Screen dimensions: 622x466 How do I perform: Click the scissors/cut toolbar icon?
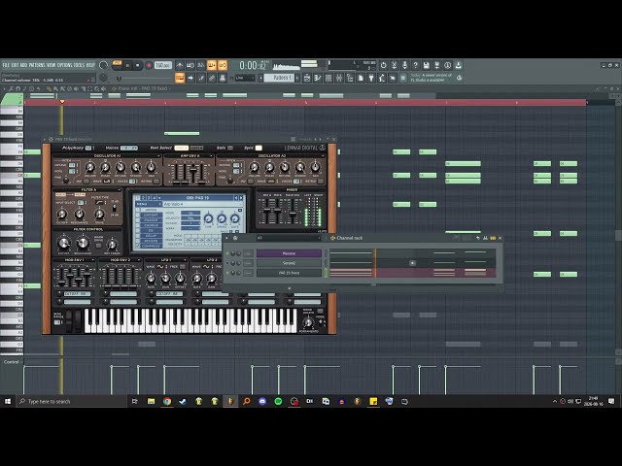[394, 65]
